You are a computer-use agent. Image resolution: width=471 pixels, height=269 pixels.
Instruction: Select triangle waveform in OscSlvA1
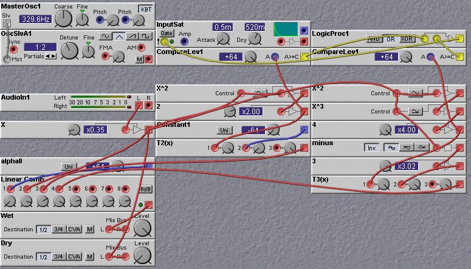119,37
